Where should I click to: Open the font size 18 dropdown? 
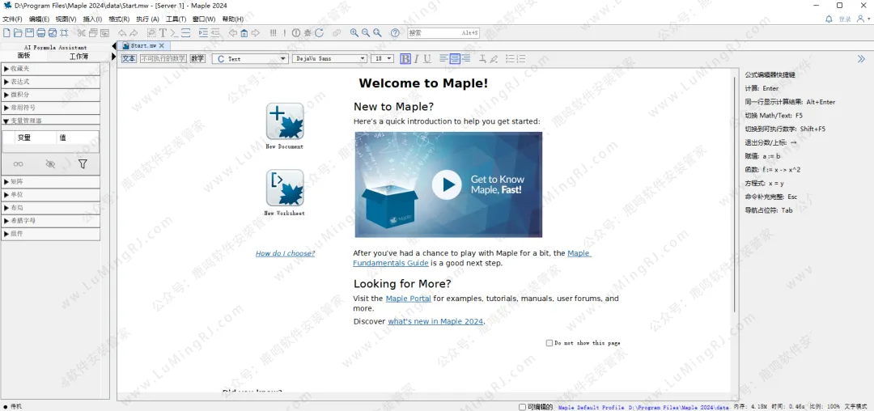tap(382, 58)
